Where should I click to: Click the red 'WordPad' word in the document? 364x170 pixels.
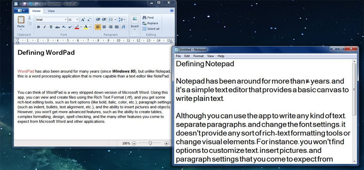(x=26, y=71)
